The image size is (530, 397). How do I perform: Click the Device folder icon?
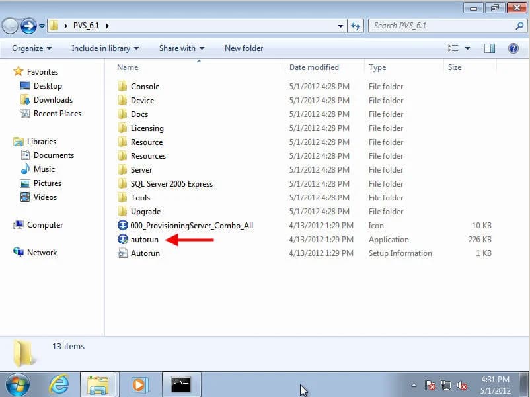pyautogui.click(x=122, y=100)
